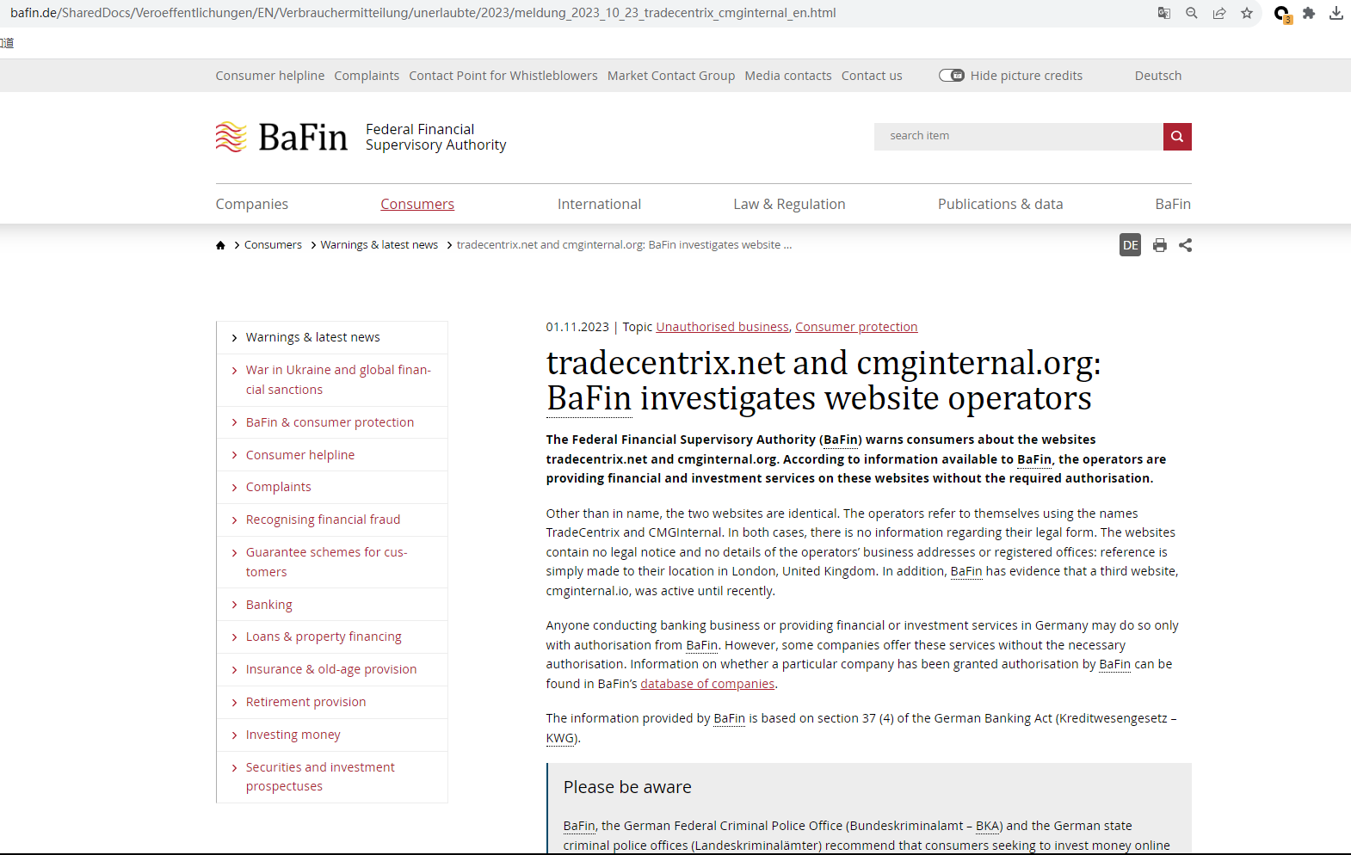
Task: Open the Consumer protection topic link
Action: (x=856, y=327)
